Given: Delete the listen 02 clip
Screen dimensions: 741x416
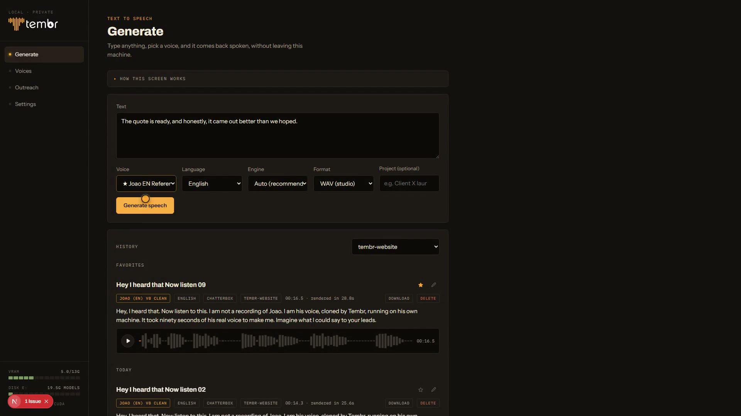Looking at the screenshot, I should 428,403.
